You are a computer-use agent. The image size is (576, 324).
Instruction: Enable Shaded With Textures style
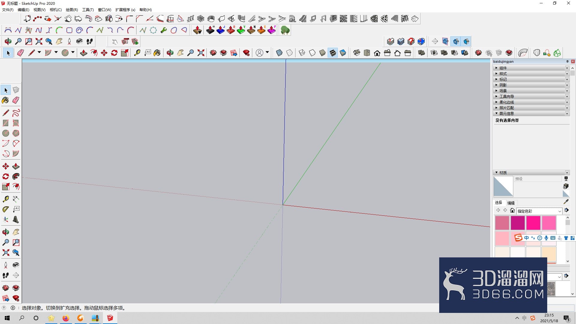[x=333, y=53]
